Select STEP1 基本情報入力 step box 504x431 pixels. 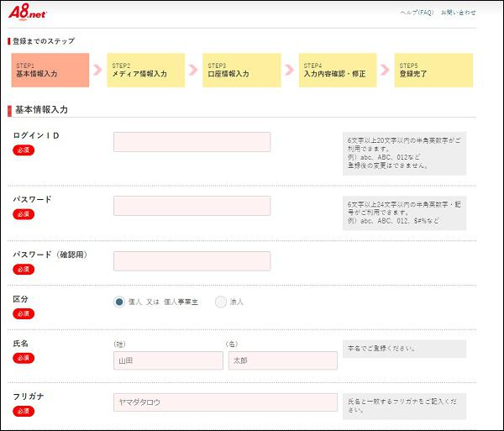coord(50,70)
